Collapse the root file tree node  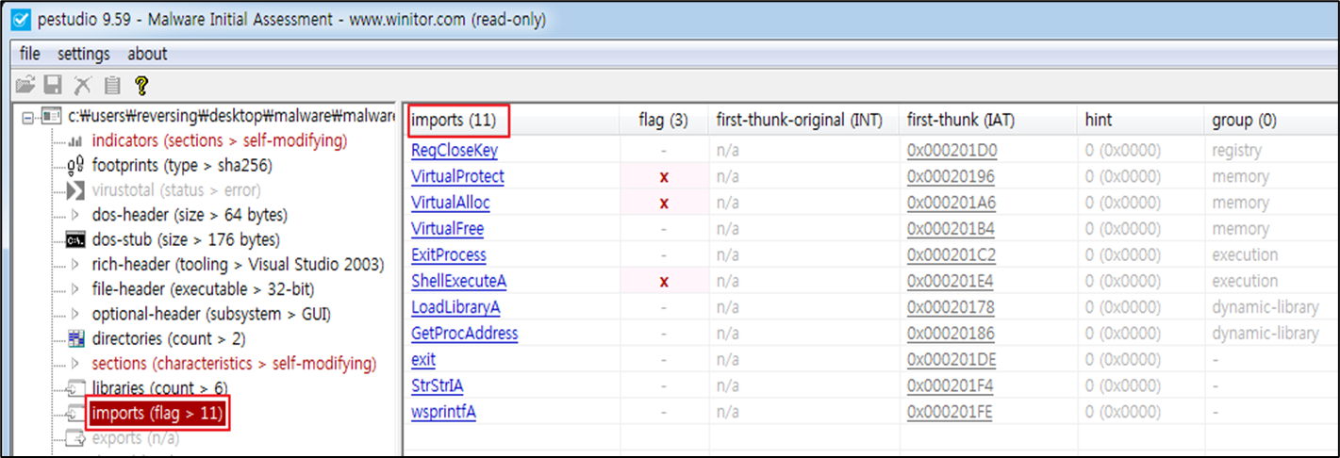tap(27, 117)
